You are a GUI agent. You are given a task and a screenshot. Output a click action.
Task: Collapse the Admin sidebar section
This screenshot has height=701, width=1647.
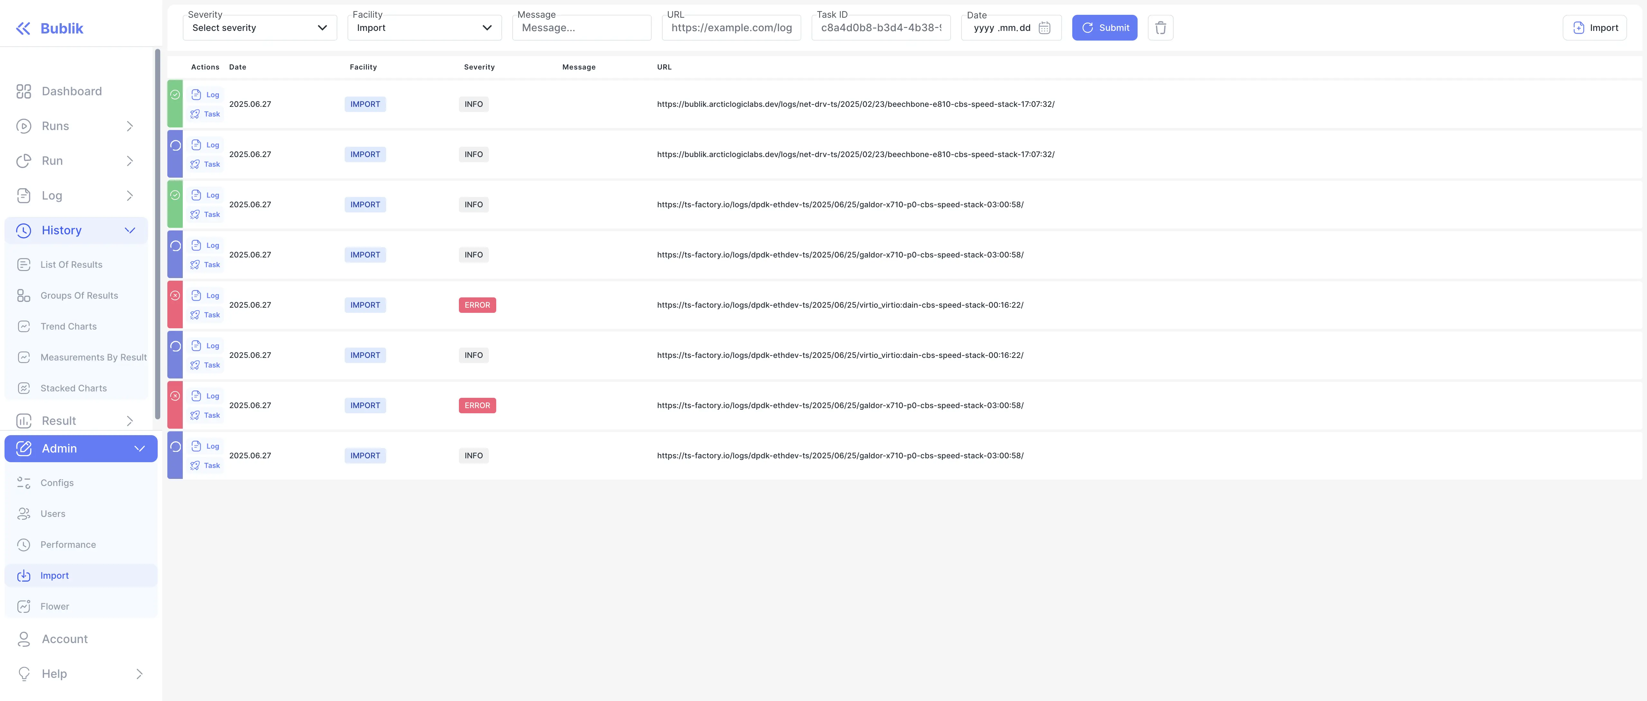pos(139,448)
